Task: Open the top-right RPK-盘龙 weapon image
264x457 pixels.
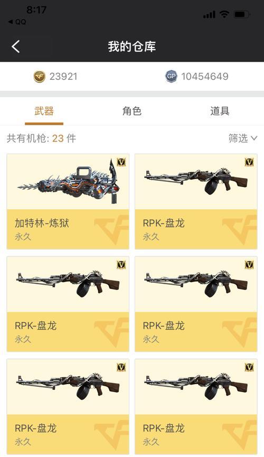Action: click(196, 181)
